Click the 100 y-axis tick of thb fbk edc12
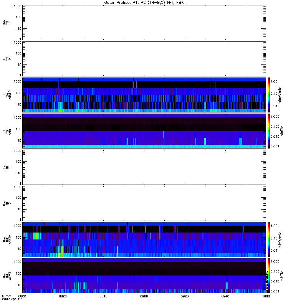288x307 pixels. tap(18, 93)
